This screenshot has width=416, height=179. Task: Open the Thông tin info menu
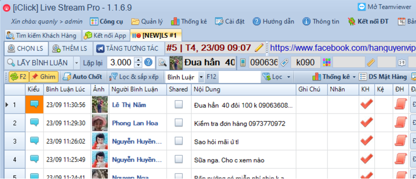321,21
